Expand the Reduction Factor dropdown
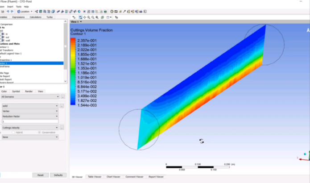The image size is (310, 183). 58,116
